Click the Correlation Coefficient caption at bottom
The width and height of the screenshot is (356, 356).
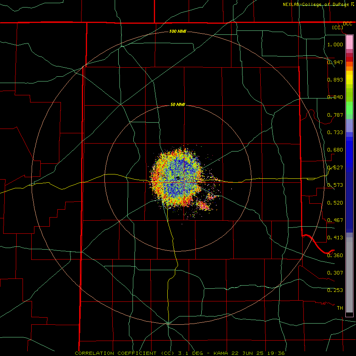(180, 353)
